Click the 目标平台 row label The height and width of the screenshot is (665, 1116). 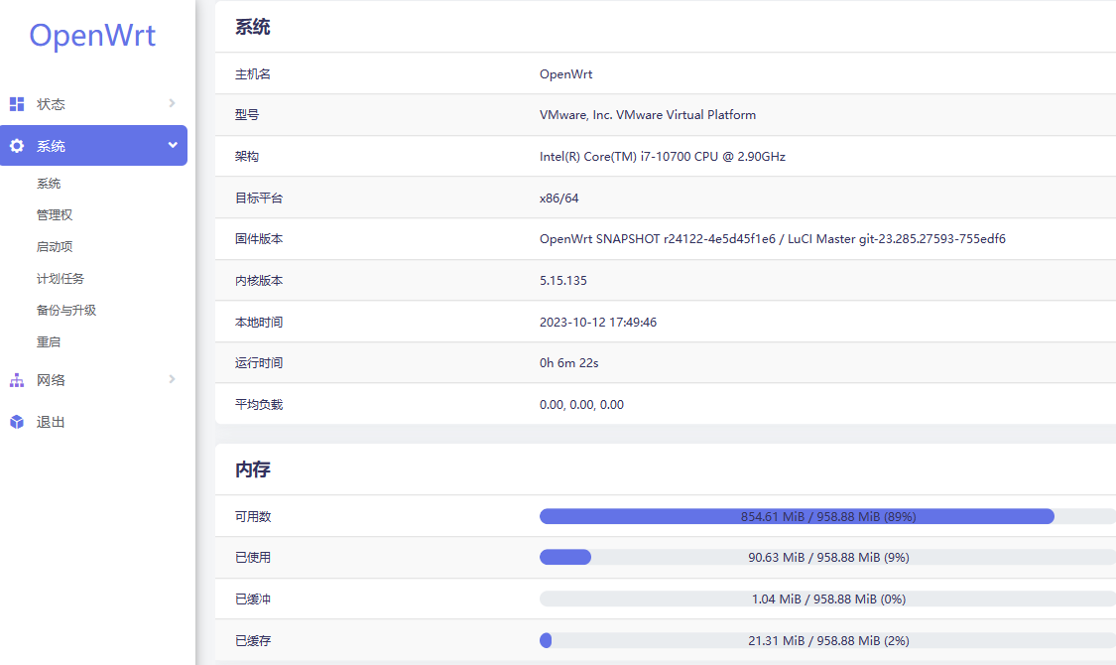pyautogui.click(x=259, y=198)
